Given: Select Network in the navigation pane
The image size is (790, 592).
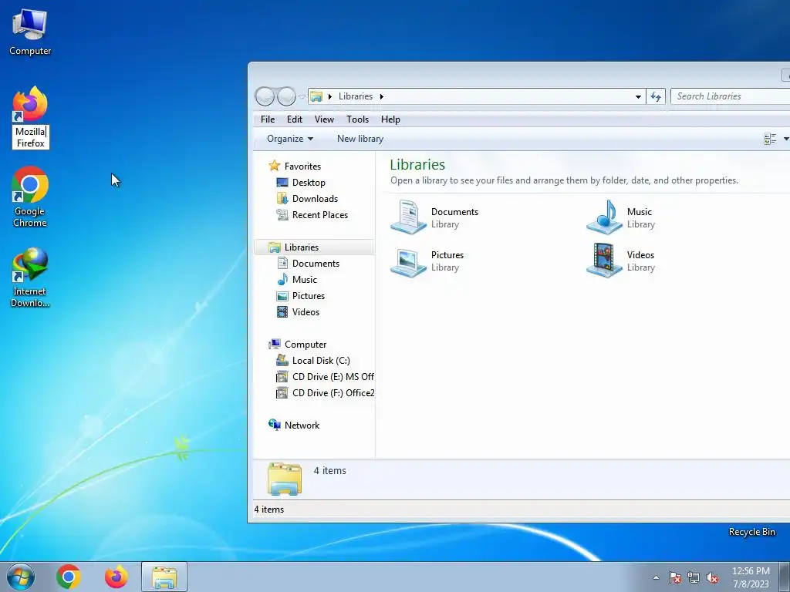Looking at the screenshot, I should [x=302, y=425].
